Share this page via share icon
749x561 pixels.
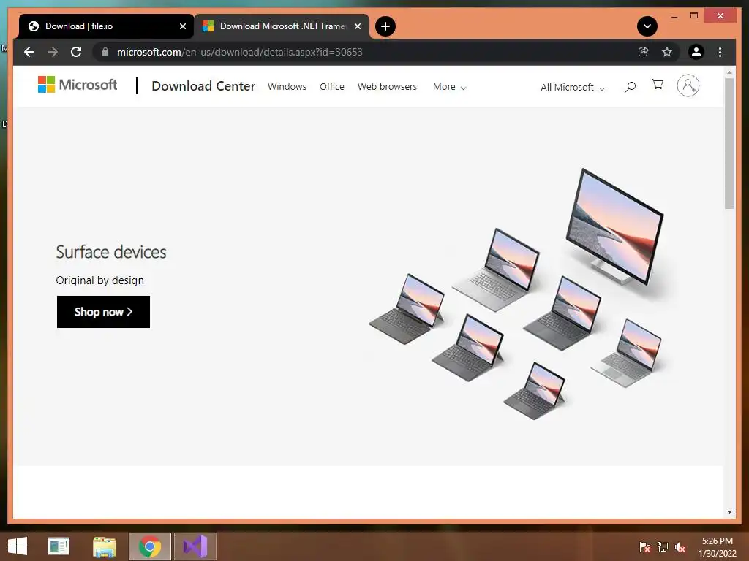644,52
